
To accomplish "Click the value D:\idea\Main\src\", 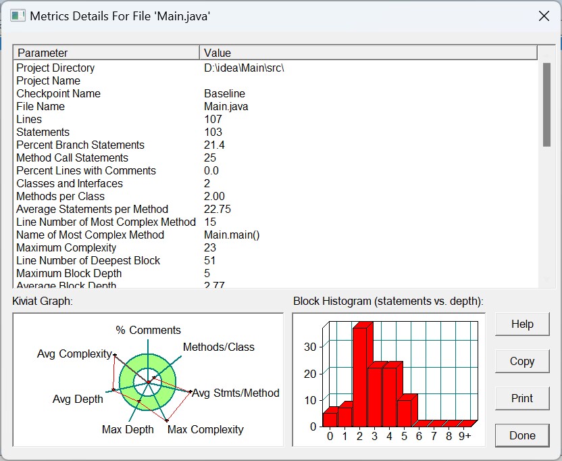I will pyautogui.click(x=244, y=68).
